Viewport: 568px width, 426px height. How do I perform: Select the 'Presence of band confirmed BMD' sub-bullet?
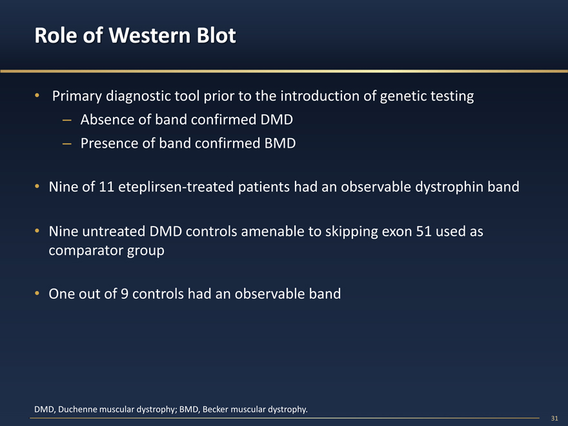pos(188,143)
